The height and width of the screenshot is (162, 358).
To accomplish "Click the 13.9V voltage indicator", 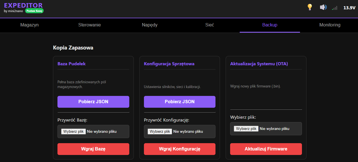I will 349,8.
